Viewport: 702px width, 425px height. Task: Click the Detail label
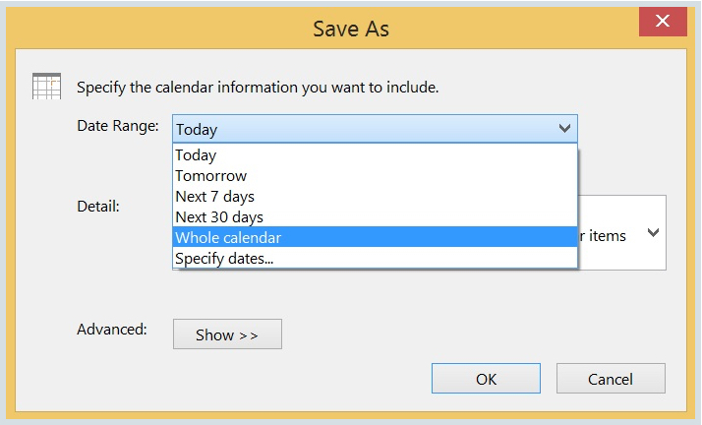98,207
